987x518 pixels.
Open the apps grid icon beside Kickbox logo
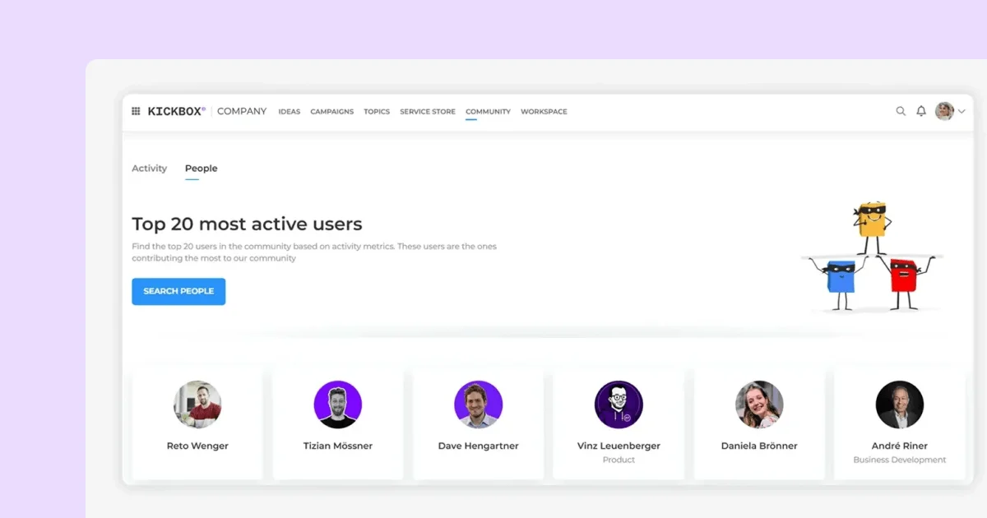[136, 110]
